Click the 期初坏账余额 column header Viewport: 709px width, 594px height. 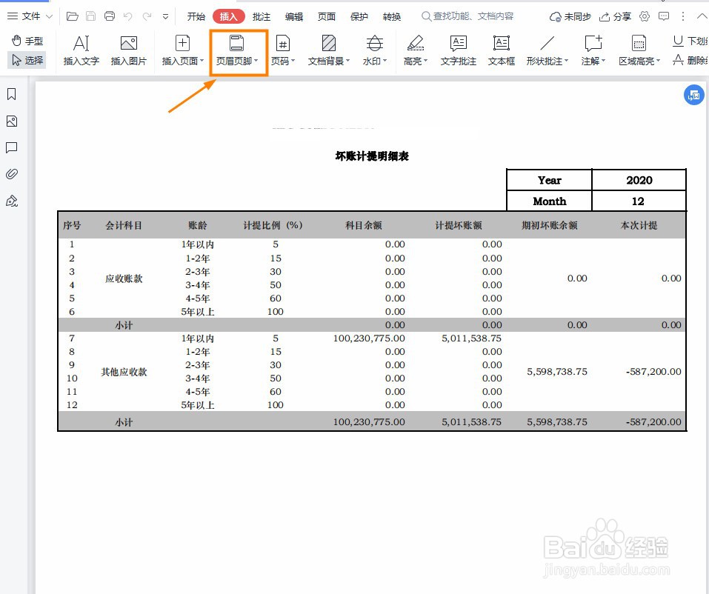coord(550,225)
